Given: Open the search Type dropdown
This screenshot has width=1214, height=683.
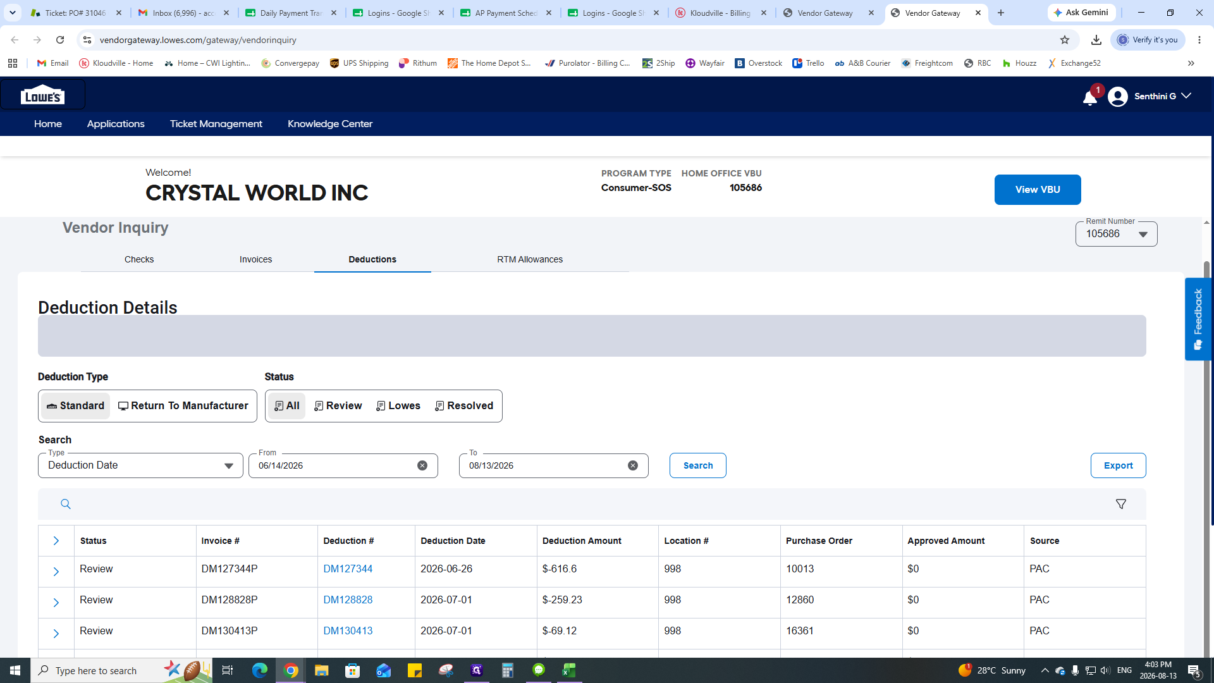Looking at the screenshot, I should click(x=140, y=465).
